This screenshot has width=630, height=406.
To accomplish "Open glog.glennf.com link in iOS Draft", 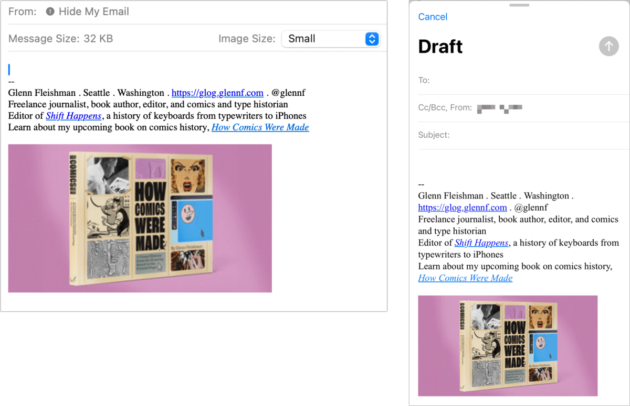I will tap(463, 207).
